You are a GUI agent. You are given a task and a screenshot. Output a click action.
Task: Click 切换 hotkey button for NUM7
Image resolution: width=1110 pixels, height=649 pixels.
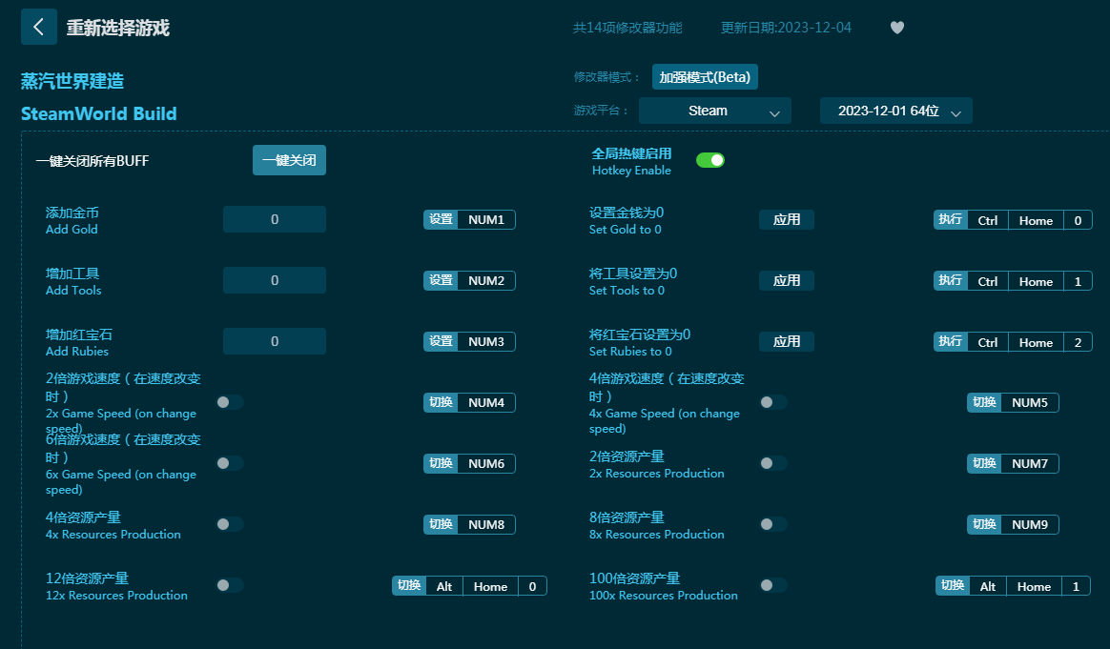(984, 463)
